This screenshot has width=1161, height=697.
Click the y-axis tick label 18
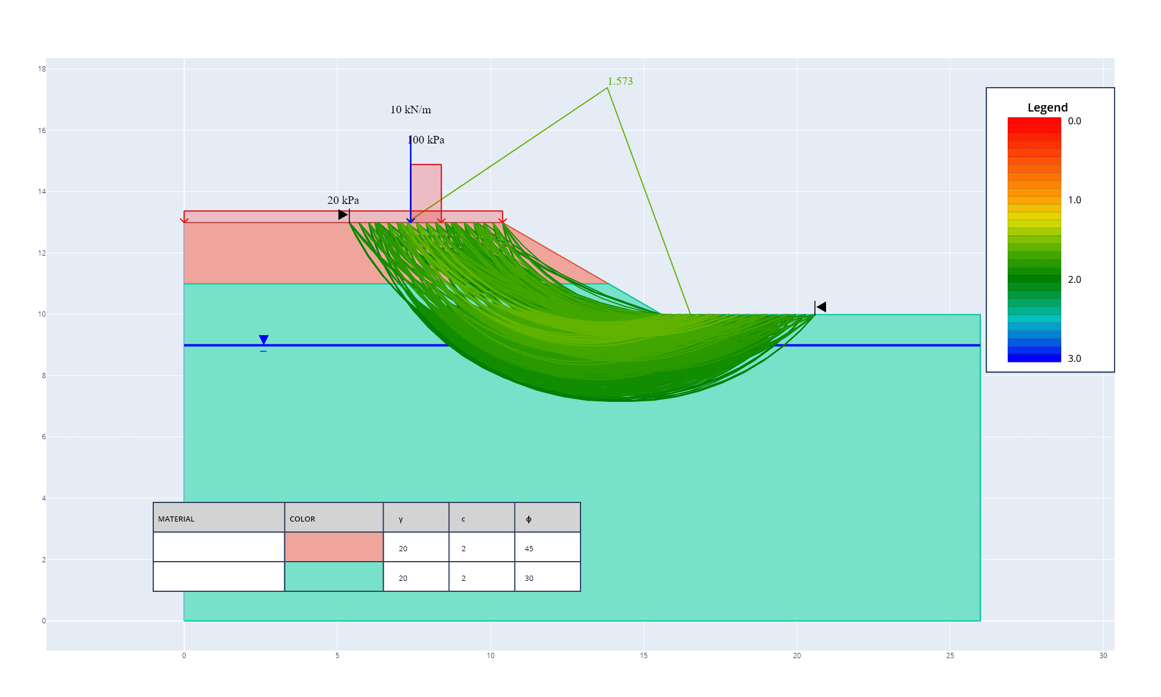pos(42,69)
